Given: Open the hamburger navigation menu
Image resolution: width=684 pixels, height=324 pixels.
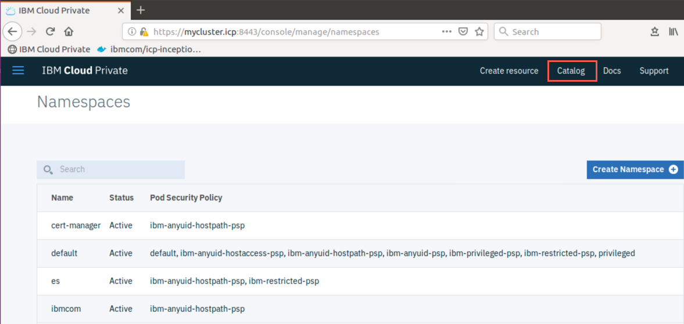Looking at the screenshot, I should [x=18, y=71].
